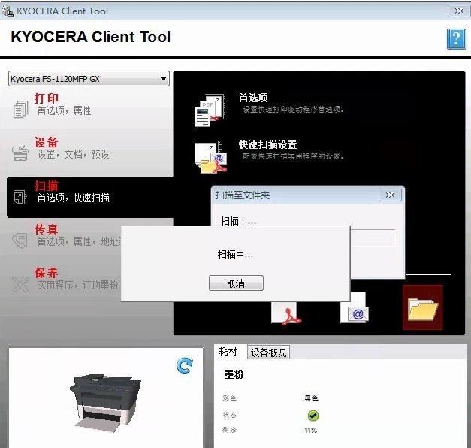Open 首选项 preferences document icon
471x448 pixels.
point(210,110)
